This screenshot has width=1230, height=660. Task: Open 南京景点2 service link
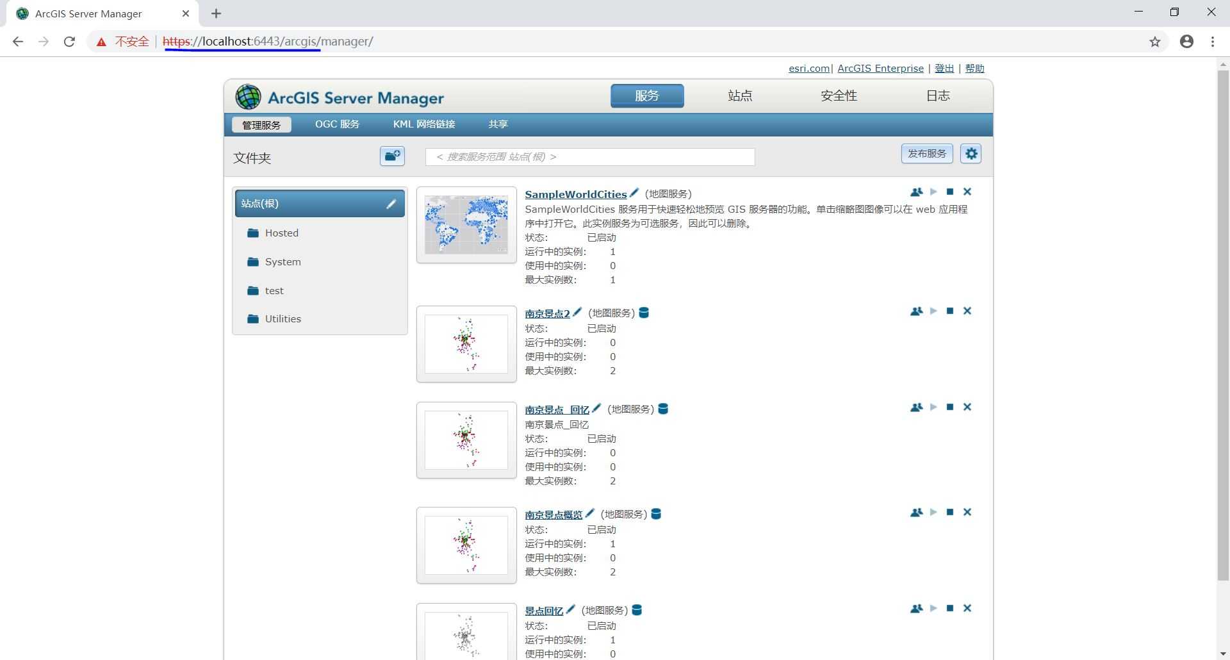click(x=547, y=313)
